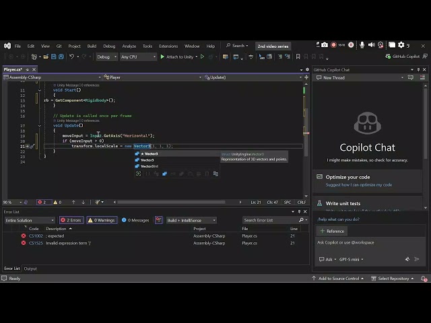Select the Error List tab
The width and height of the screenshot is (431, 323).
12,268
